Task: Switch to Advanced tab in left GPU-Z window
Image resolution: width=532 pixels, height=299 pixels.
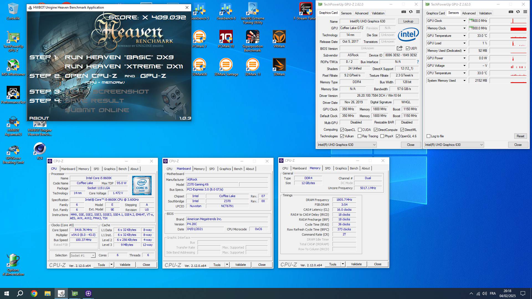Action: [x=362, y=13]
